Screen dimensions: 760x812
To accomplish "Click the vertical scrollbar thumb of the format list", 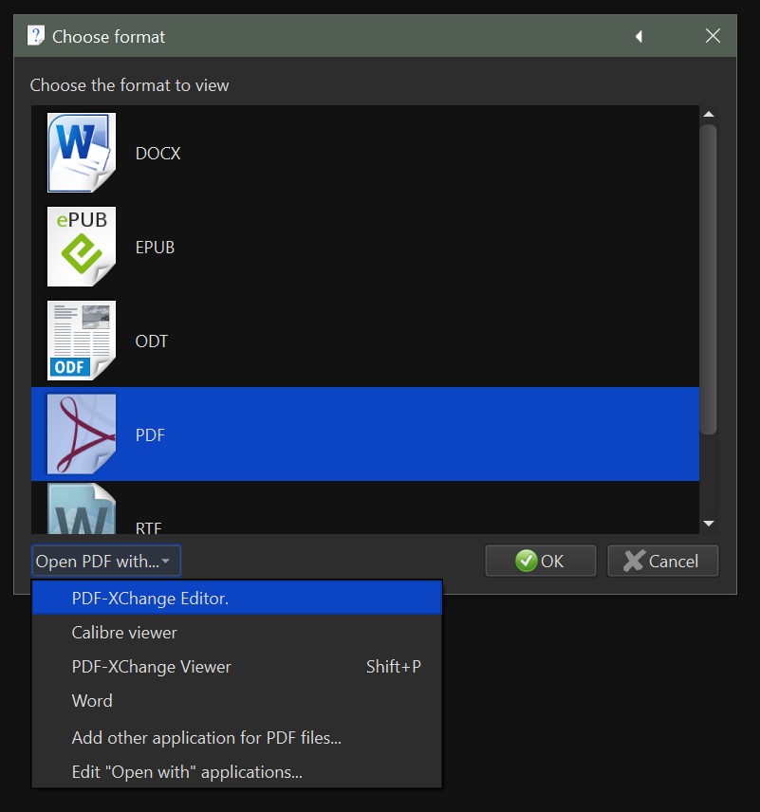I will click(709, 279).
